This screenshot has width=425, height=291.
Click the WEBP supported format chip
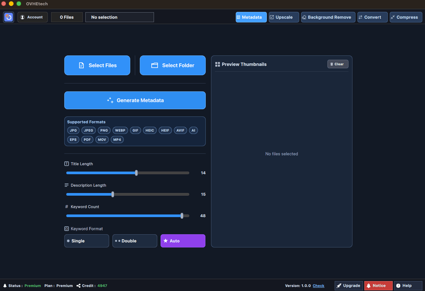(120, 130)
